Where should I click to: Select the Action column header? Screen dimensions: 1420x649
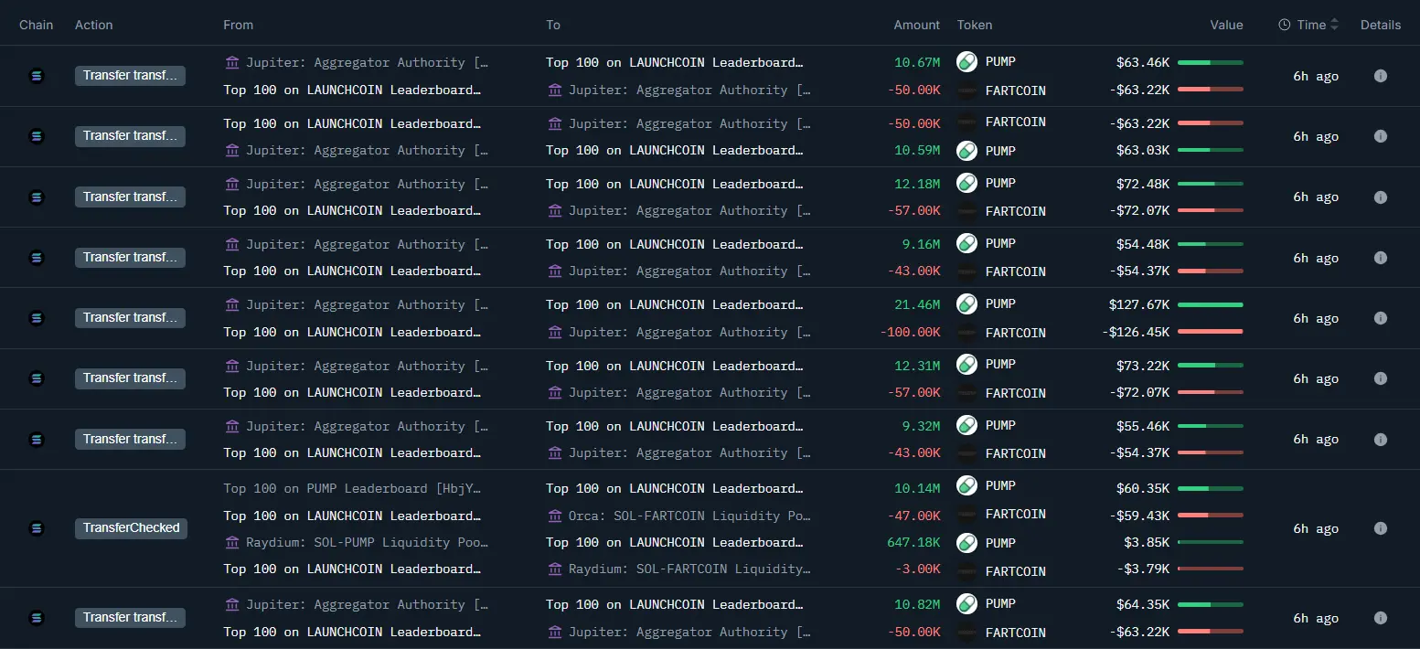(93, 25)
